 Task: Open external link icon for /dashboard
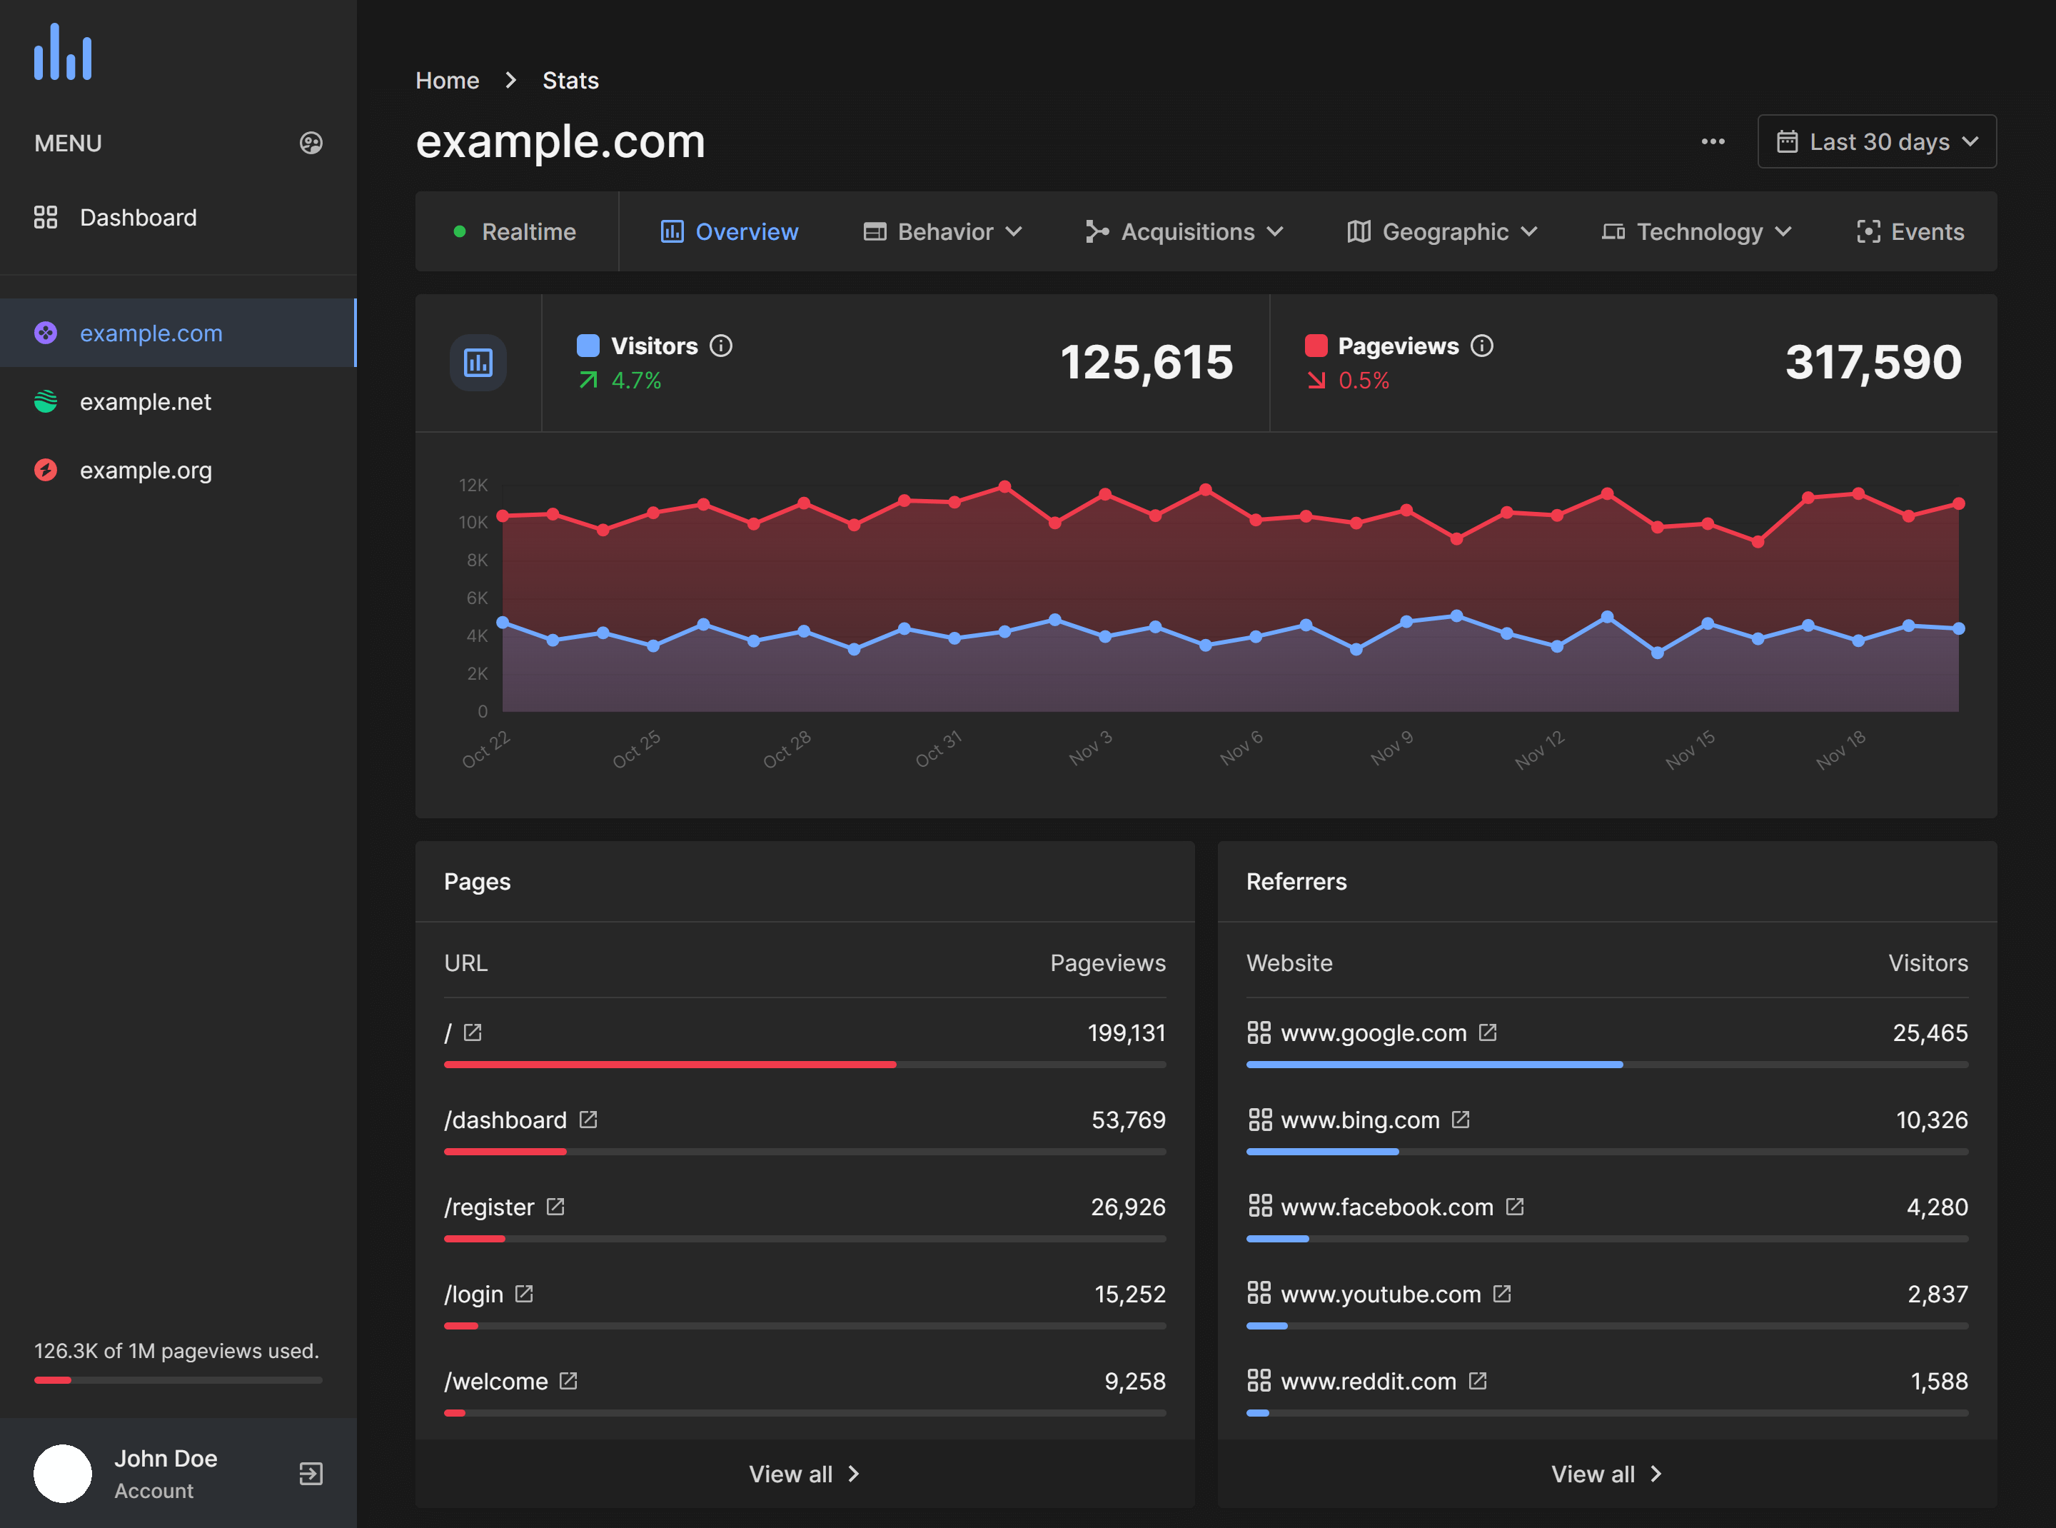[588, 1119]
